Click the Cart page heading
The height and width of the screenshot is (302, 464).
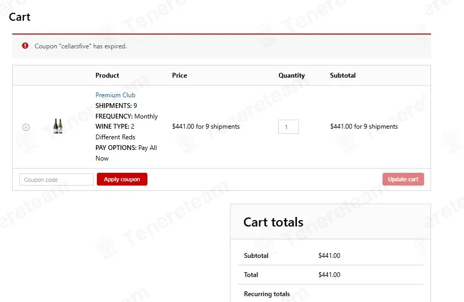pos(20,17)
